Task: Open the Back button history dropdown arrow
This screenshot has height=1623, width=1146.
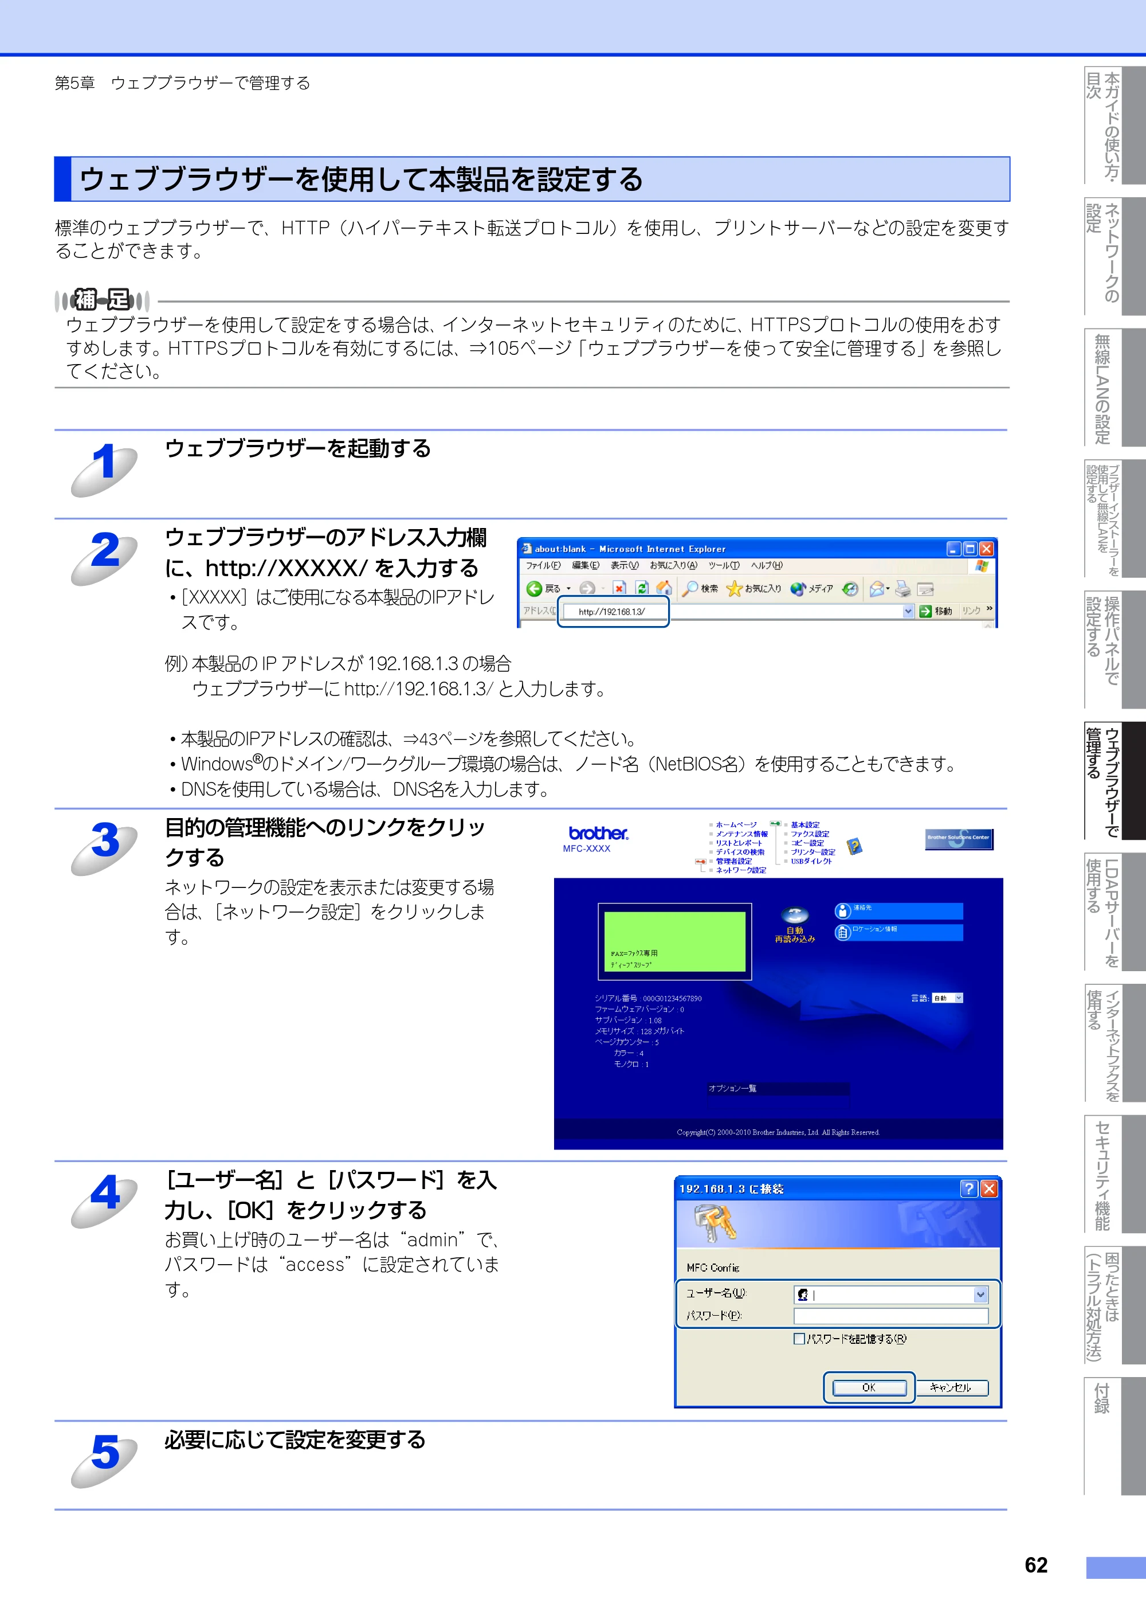Action: coord(569,588)
